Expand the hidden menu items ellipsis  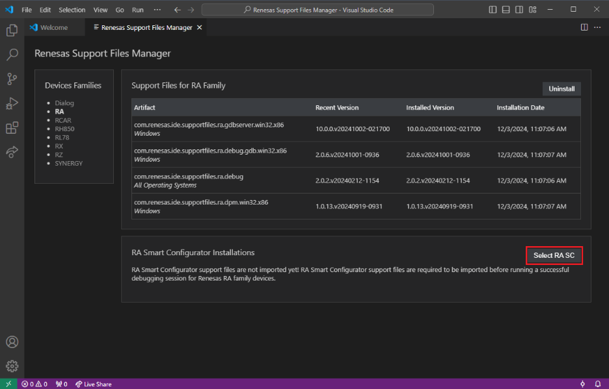point(157,10)
